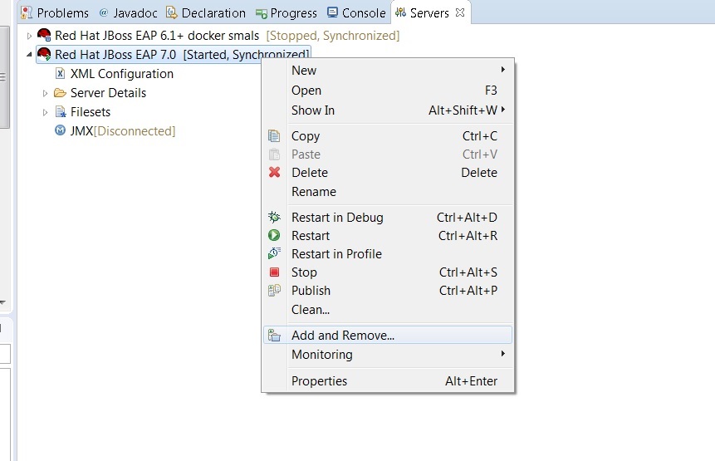Click the Servers tab icon
The height and width of the screenshot is (461, 715).
(400, 12)
